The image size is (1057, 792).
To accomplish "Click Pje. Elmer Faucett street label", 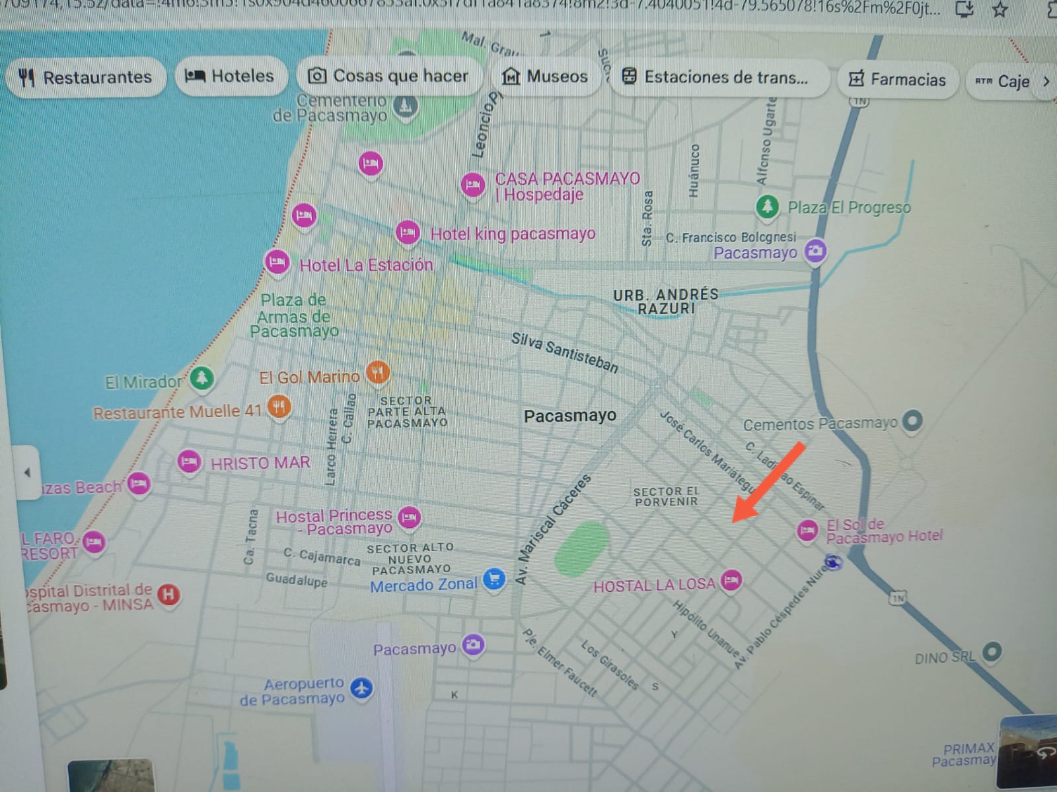I will 560,663.
